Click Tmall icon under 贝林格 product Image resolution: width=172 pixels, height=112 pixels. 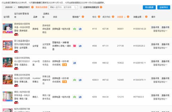16,34
